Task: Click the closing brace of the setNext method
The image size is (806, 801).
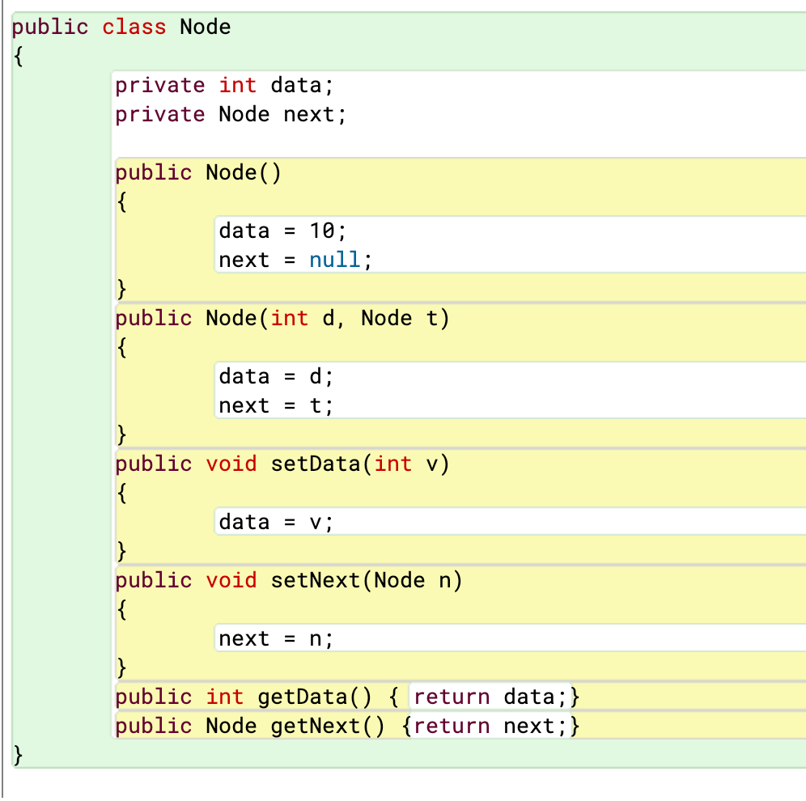Action: coord(122,668)
